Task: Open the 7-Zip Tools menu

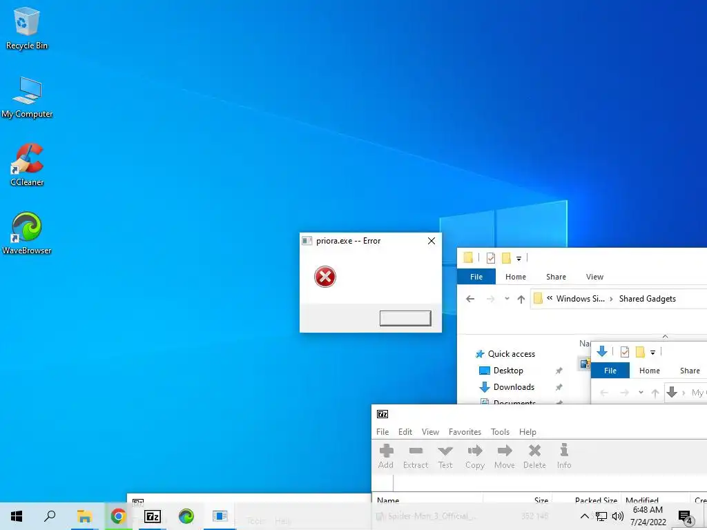Action: point(500,432)
